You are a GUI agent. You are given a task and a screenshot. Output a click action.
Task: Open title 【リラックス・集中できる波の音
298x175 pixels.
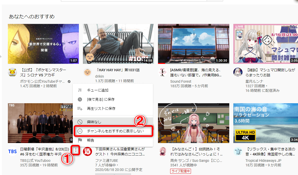point(270,152)
